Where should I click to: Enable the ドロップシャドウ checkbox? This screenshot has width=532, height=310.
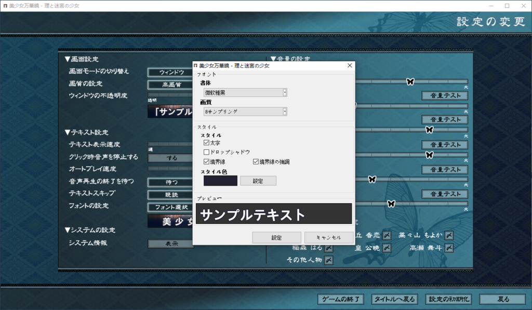pyautogui.click(x=206, y=152)
